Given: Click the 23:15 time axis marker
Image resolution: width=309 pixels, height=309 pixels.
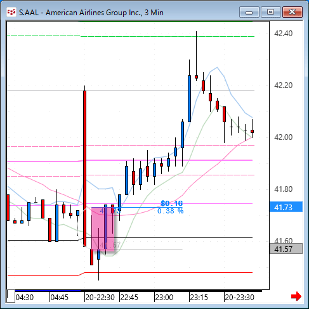Looking at the screenshot, I should click(x=199, y=298).
